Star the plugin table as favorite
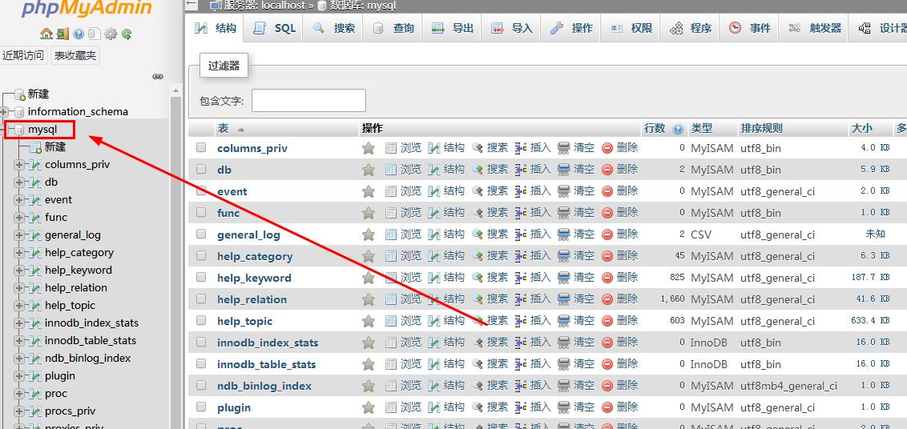This screenshot has width=907, height=429. pos(369,407)
